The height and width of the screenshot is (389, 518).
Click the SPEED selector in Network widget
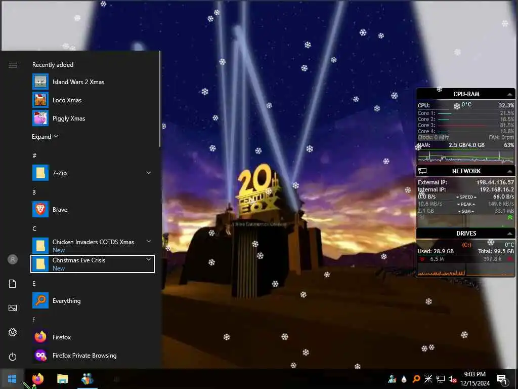[466, 197]
